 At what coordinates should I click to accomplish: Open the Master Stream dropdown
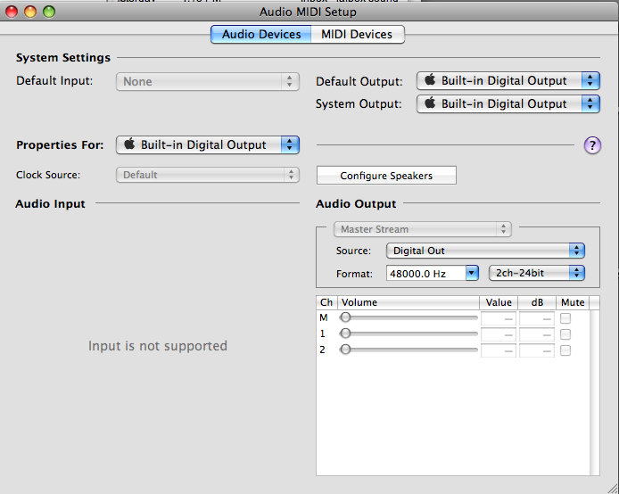(423, 229)
